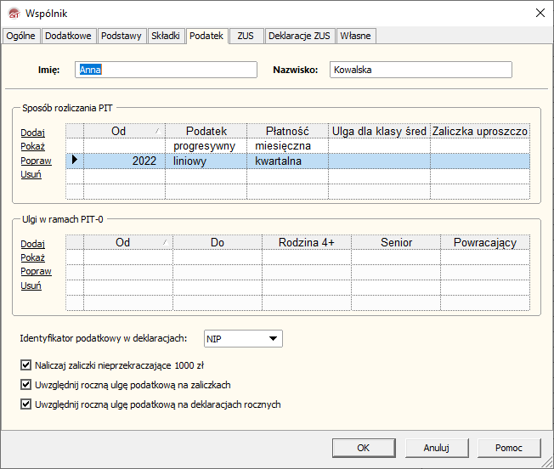Click Dodaj link in Sposób rozliczania PIT

[x=32, y=133]
